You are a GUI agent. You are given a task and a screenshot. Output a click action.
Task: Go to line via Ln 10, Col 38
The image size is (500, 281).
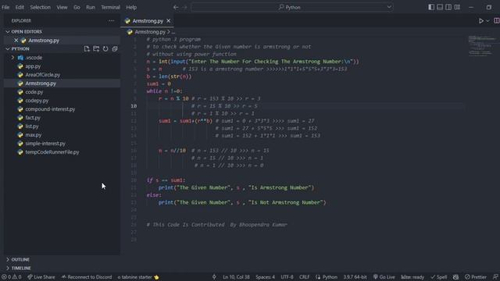click(236, 277)
